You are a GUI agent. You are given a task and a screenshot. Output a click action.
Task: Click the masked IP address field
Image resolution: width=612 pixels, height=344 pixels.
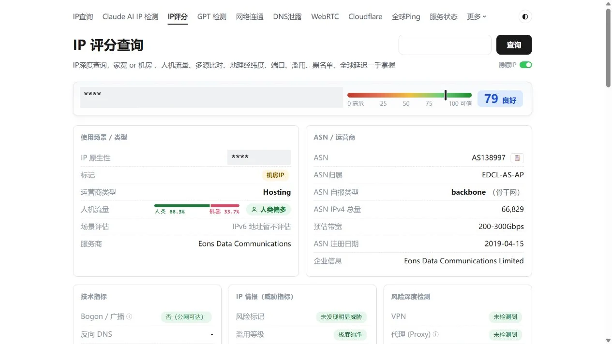pyautogui.click(x=211, y=97)
